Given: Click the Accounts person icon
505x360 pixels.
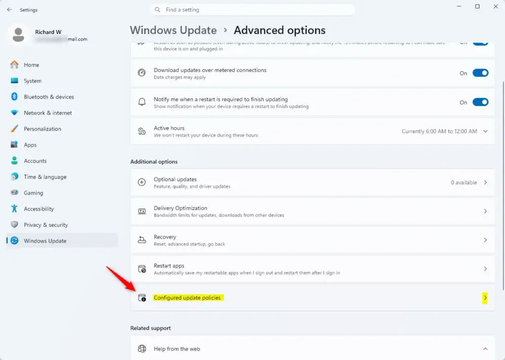Looking at the screenshot, I should tap(14, 161).
